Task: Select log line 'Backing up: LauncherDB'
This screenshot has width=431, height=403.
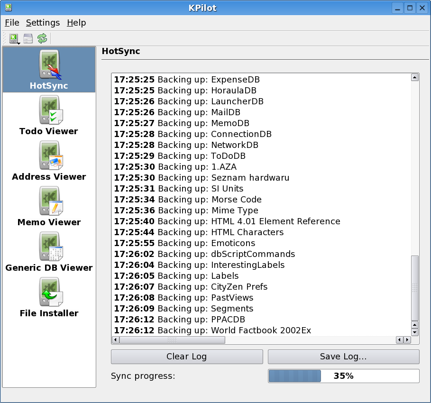Action: (x=189, y=101)
